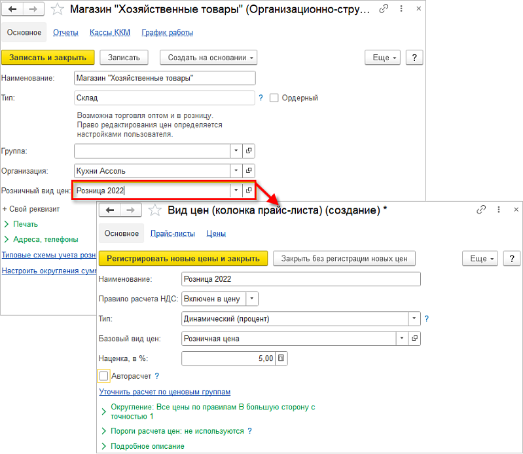The image size is (523, 454).
Task: Click the Наименование field containing Розница 2022
Action: (x=301, y=279)
